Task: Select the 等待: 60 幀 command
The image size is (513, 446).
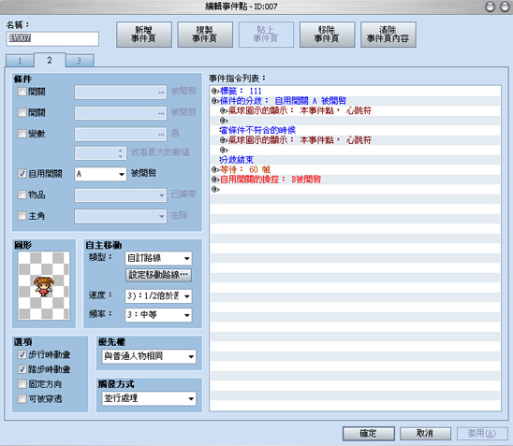Action: coord(356,169)
